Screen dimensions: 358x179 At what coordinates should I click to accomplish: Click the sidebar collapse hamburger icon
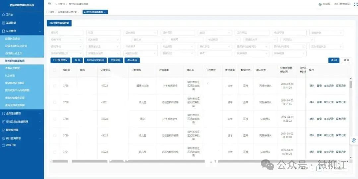[x=49, y=4]
